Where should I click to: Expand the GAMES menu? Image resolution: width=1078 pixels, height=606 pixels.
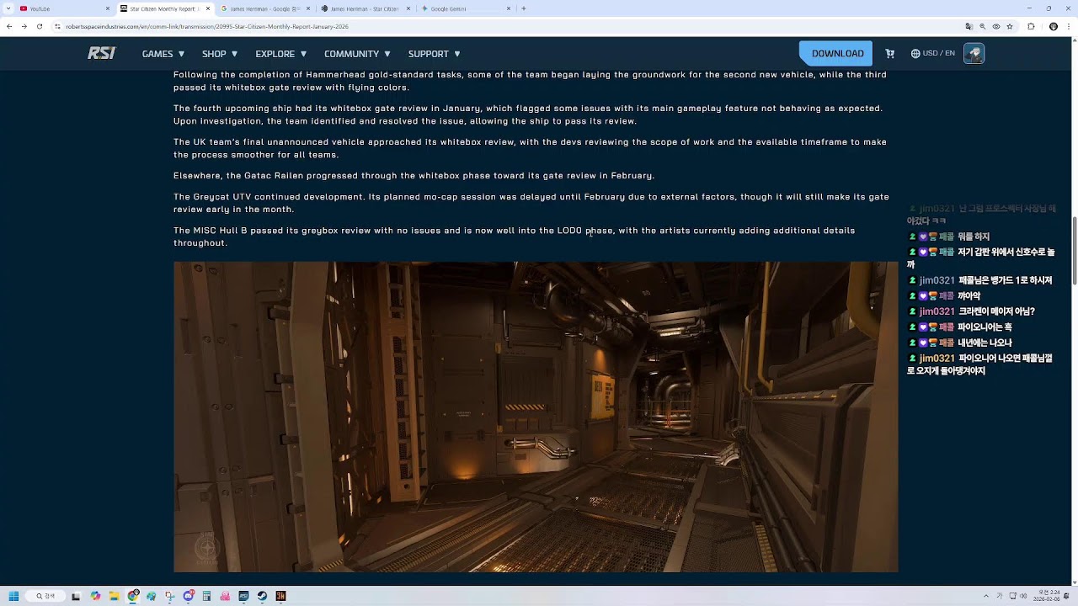tap(163, 54)
